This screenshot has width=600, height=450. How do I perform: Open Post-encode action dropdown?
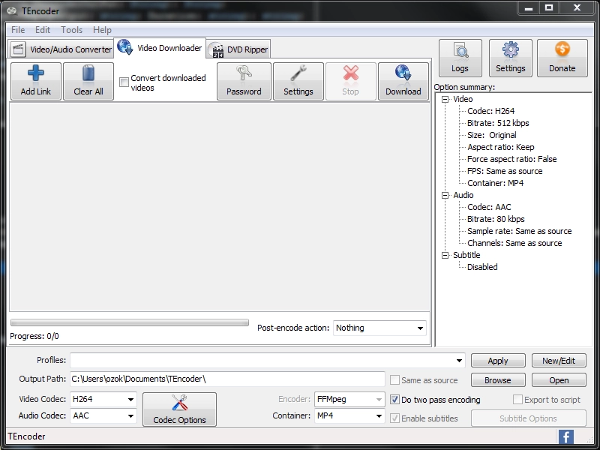click(x=379, y=328)
